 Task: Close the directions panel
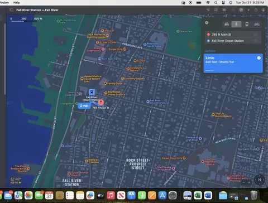(207, 23)
